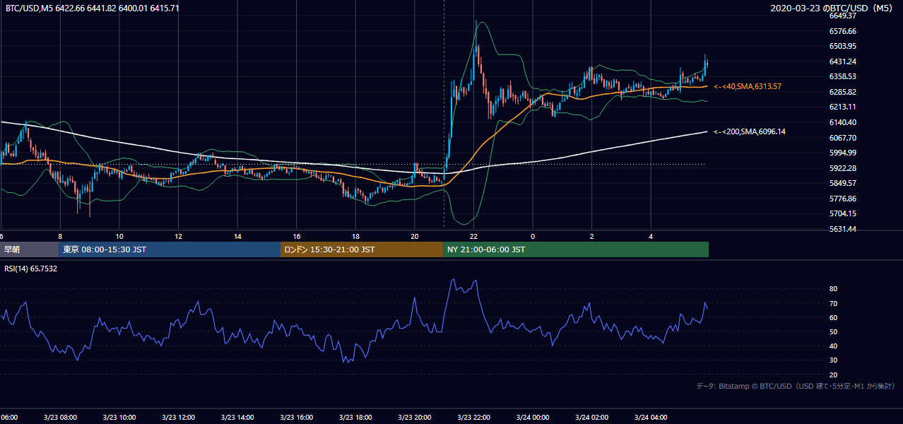Select the 40 SMA label reading 6313.57
The height and width of the screenshot is (424, 903).
(x=748, y=86)
